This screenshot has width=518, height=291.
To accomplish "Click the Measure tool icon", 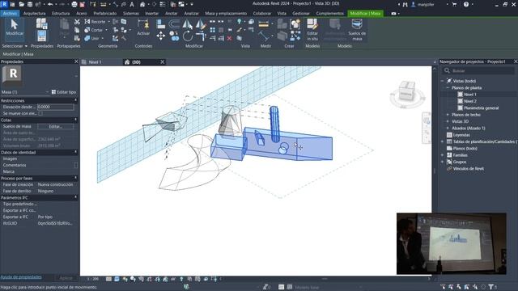I will coord(264,24).
